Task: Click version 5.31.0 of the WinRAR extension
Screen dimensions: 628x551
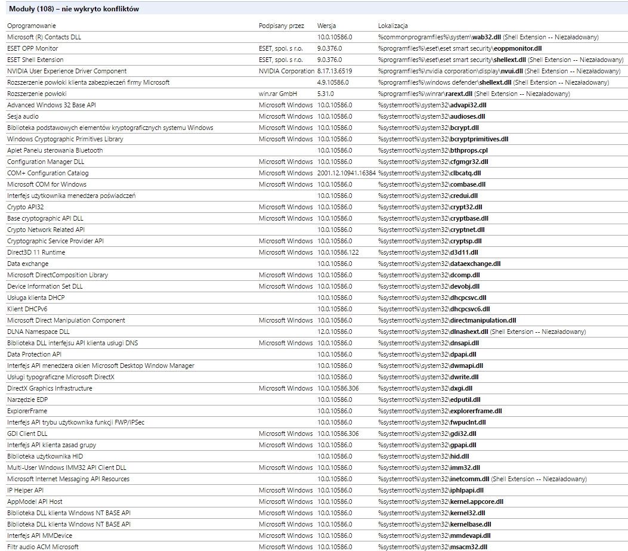Action: 326,94
